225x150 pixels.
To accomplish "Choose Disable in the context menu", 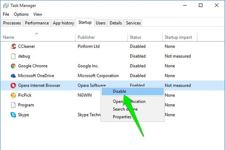I will tap(132, 91).
